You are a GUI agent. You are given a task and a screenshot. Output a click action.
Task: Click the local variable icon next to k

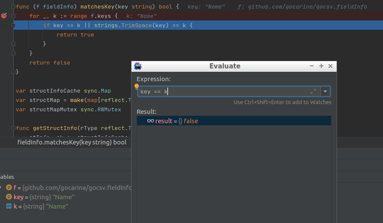click(9, 206)
